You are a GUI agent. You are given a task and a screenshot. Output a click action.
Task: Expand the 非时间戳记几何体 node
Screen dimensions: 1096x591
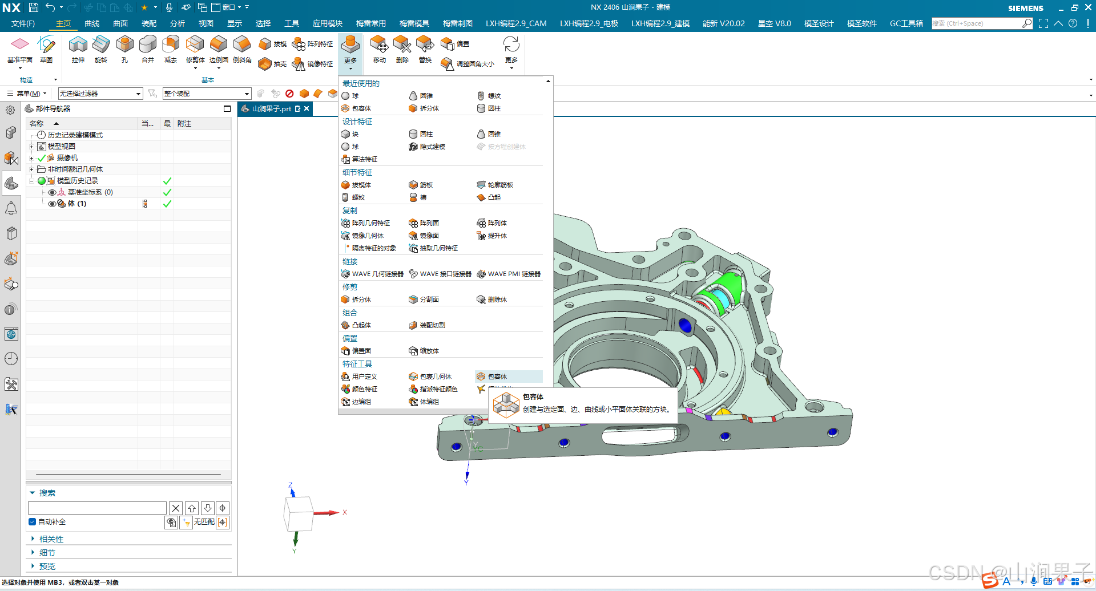pos(32,169)
